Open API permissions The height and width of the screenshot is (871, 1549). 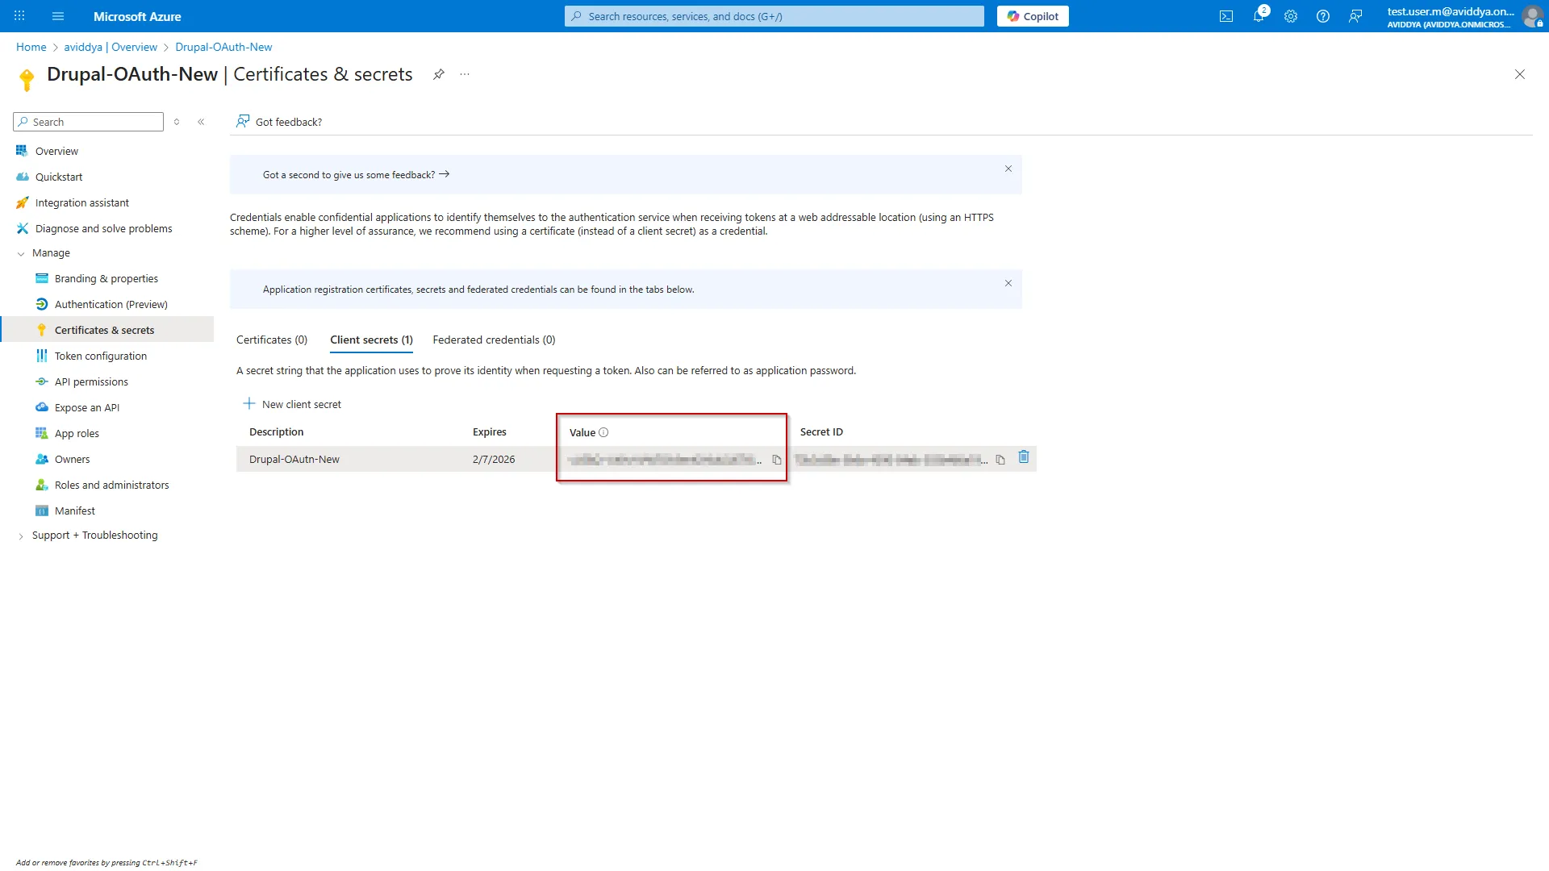91,381
